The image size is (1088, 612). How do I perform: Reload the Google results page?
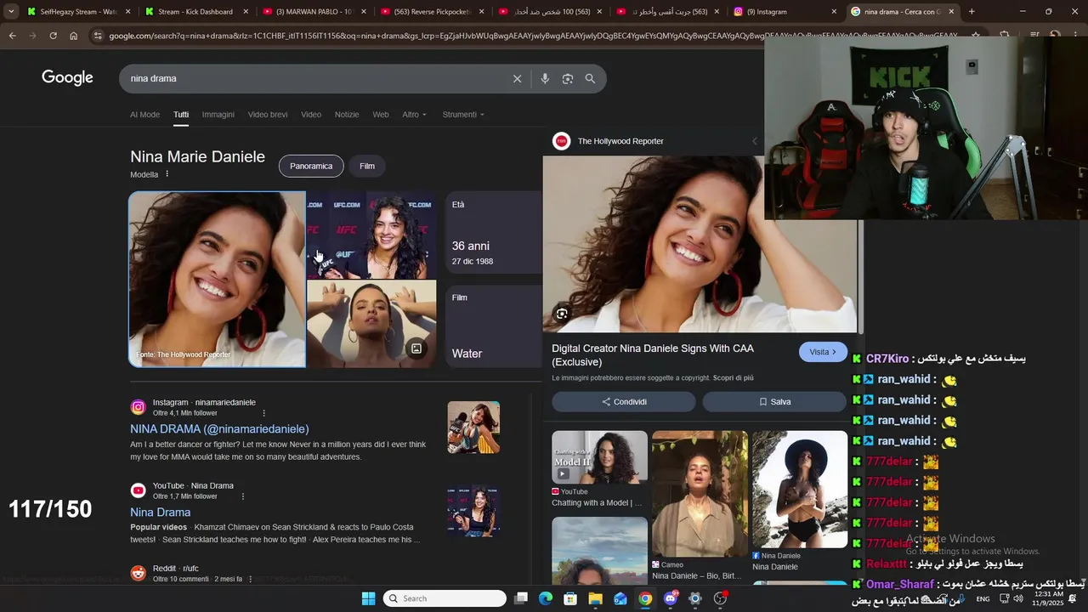pyautogui.click(x=53, y=36)
